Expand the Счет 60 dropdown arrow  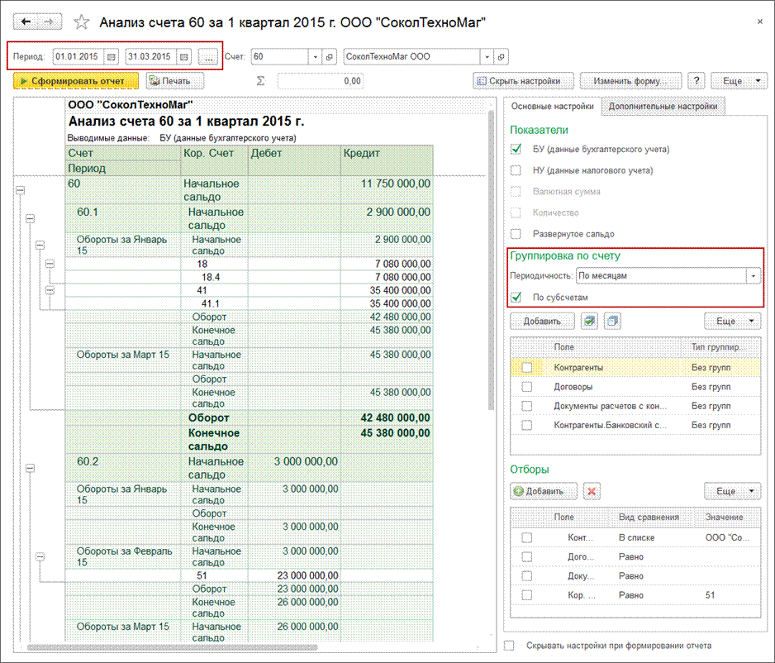[x=315, y=57]
